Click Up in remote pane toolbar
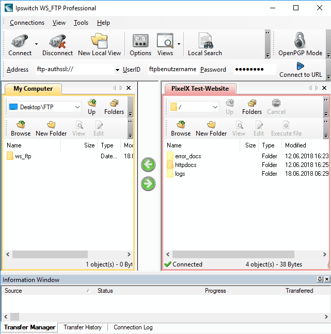This screenshot has height=334, width=331. point(230,107)
